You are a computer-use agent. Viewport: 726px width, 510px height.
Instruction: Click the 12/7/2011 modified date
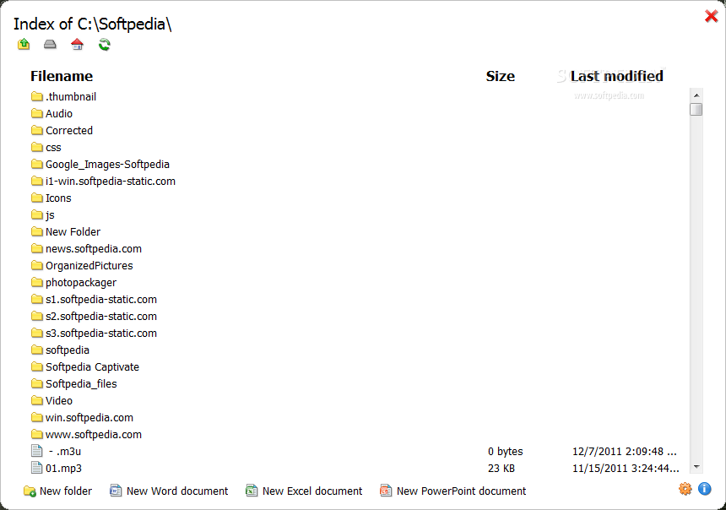[625, 452]
